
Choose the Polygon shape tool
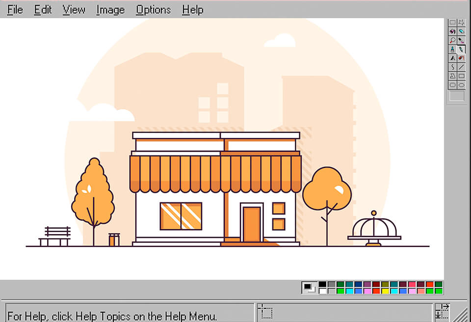pos(452,76)
